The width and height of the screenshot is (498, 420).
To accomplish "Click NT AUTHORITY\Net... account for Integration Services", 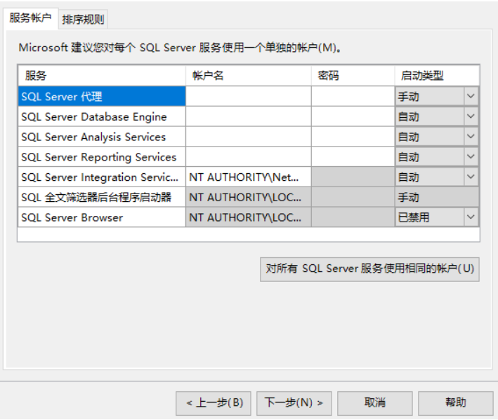I will 249,177.
